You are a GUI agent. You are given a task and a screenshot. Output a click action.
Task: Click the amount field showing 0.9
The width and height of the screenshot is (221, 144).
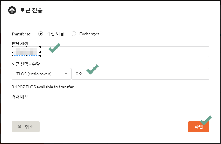click(x=140, y=74)
